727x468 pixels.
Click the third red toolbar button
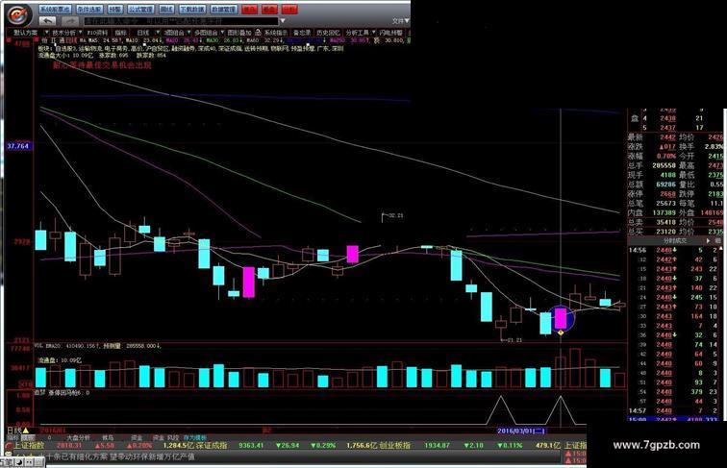click(289, 10)
